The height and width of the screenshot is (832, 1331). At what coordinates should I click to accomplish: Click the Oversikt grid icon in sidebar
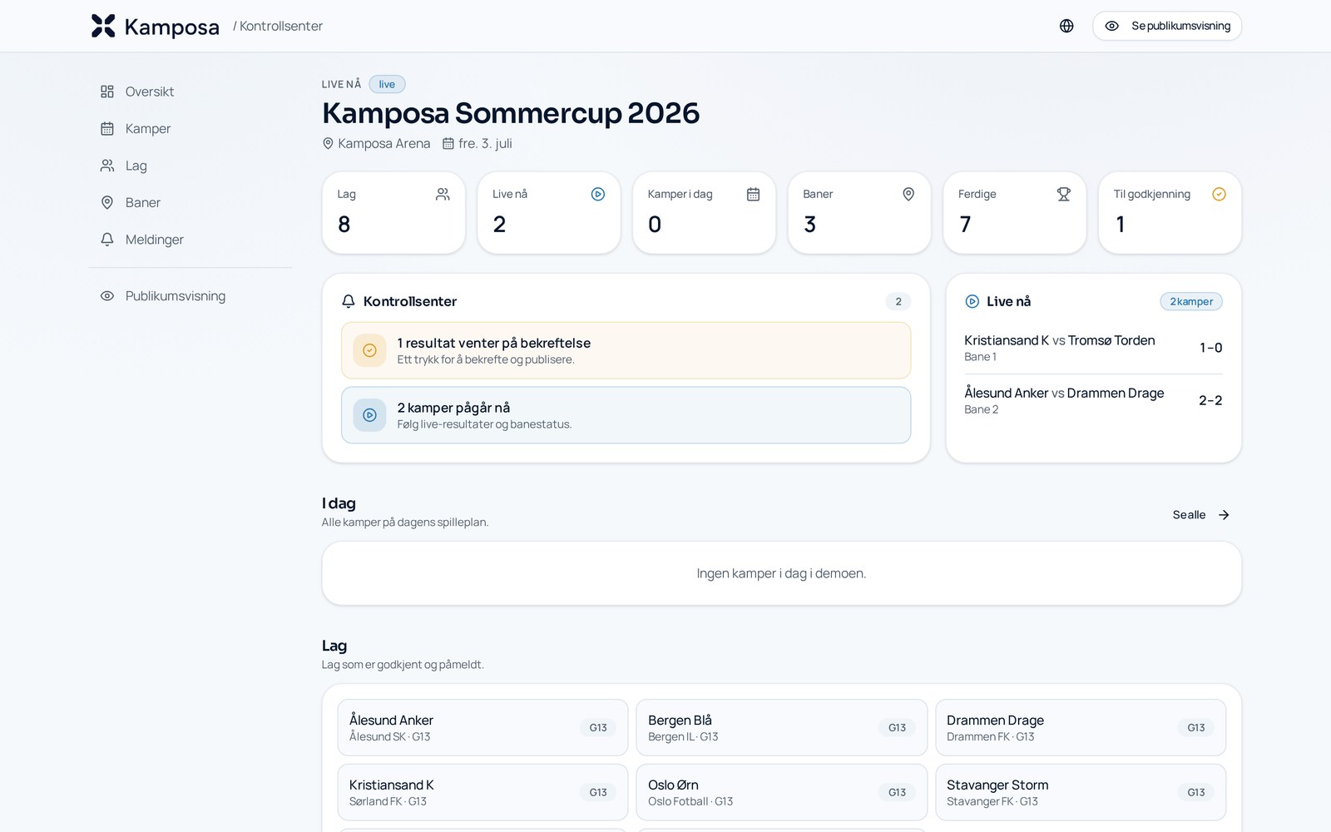tap(107, 92)
